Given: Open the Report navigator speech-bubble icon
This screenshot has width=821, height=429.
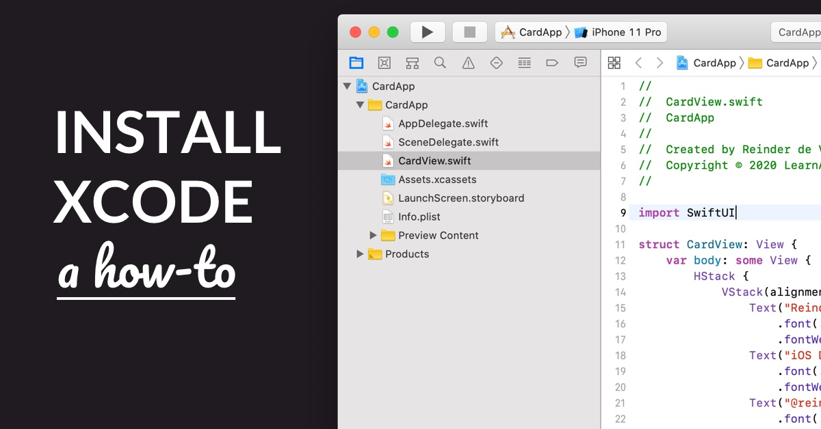Looking at the screenshot, I should coord(580,63).
